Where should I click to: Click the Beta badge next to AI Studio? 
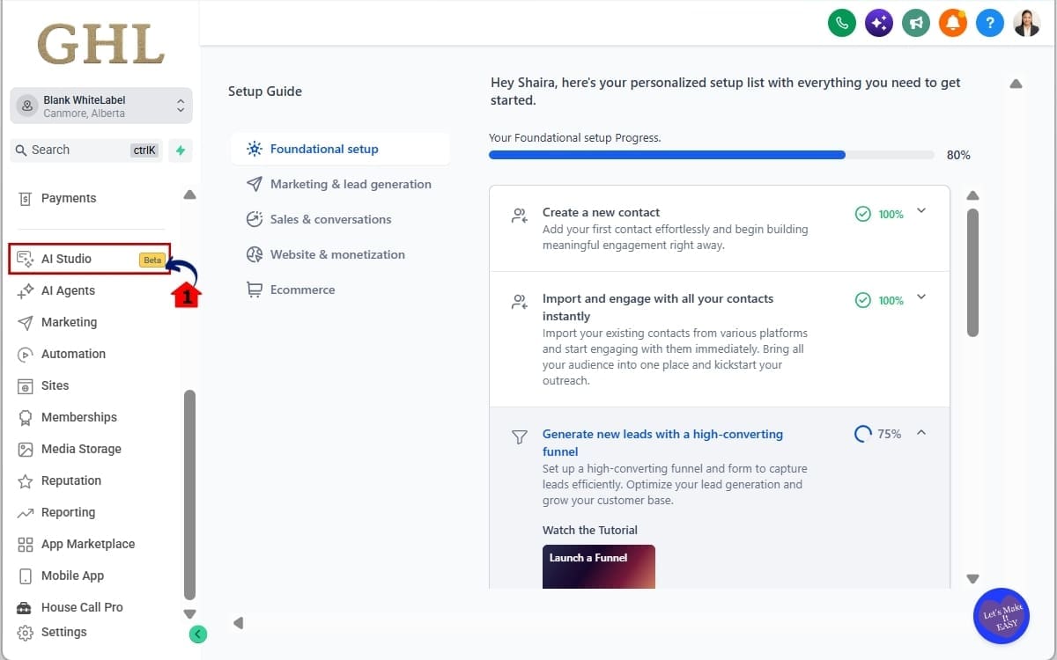152,260
